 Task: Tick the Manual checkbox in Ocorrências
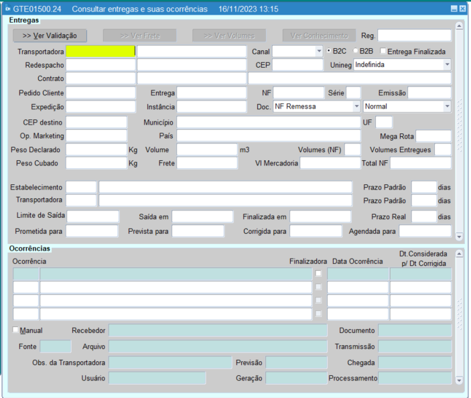(16, 330)
